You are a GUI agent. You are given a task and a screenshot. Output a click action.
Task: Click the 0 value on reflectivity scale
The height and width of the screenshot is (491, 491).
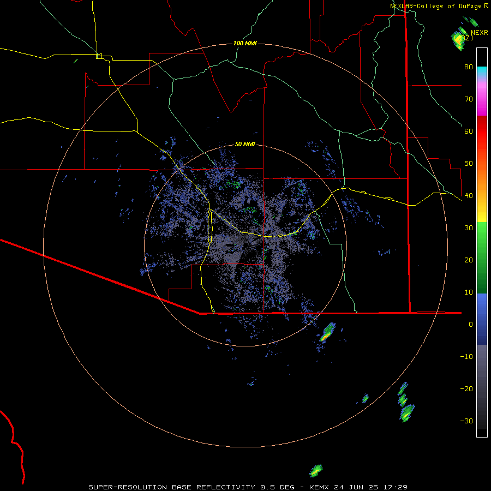click(x=471, y=325)
